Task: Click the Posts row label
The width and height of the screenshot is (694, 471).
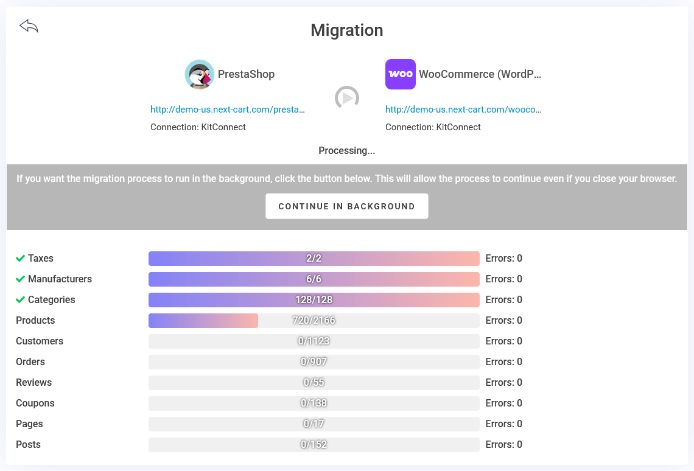Action: pos(29,444)
